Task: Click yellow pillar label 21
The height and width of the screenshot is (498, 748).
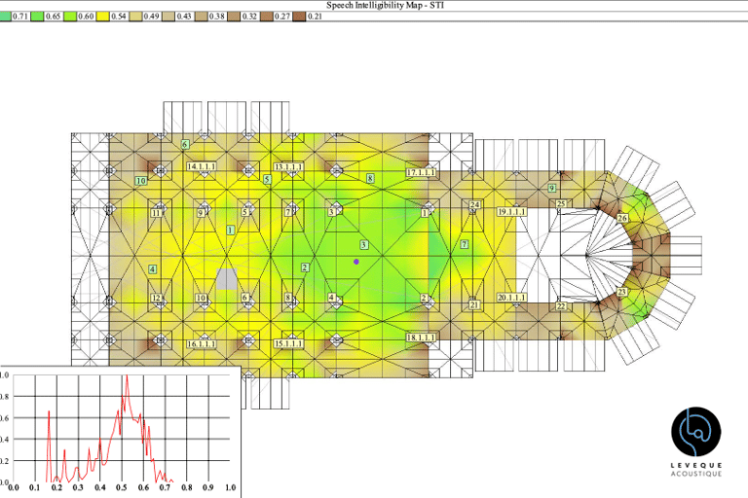Action: coord(474,305)
